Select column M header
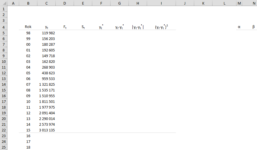Viewport: 257px width, 150px height. point(239,3)
